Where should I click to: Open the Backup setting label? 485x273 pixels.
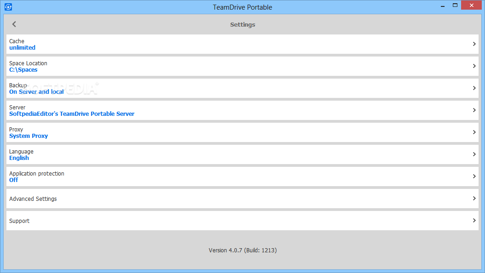(x=18, y=85)
